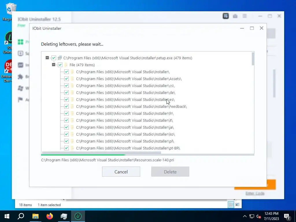Open hamburger menu in main IObit window
Screen dimensions: 296x222
245,16
